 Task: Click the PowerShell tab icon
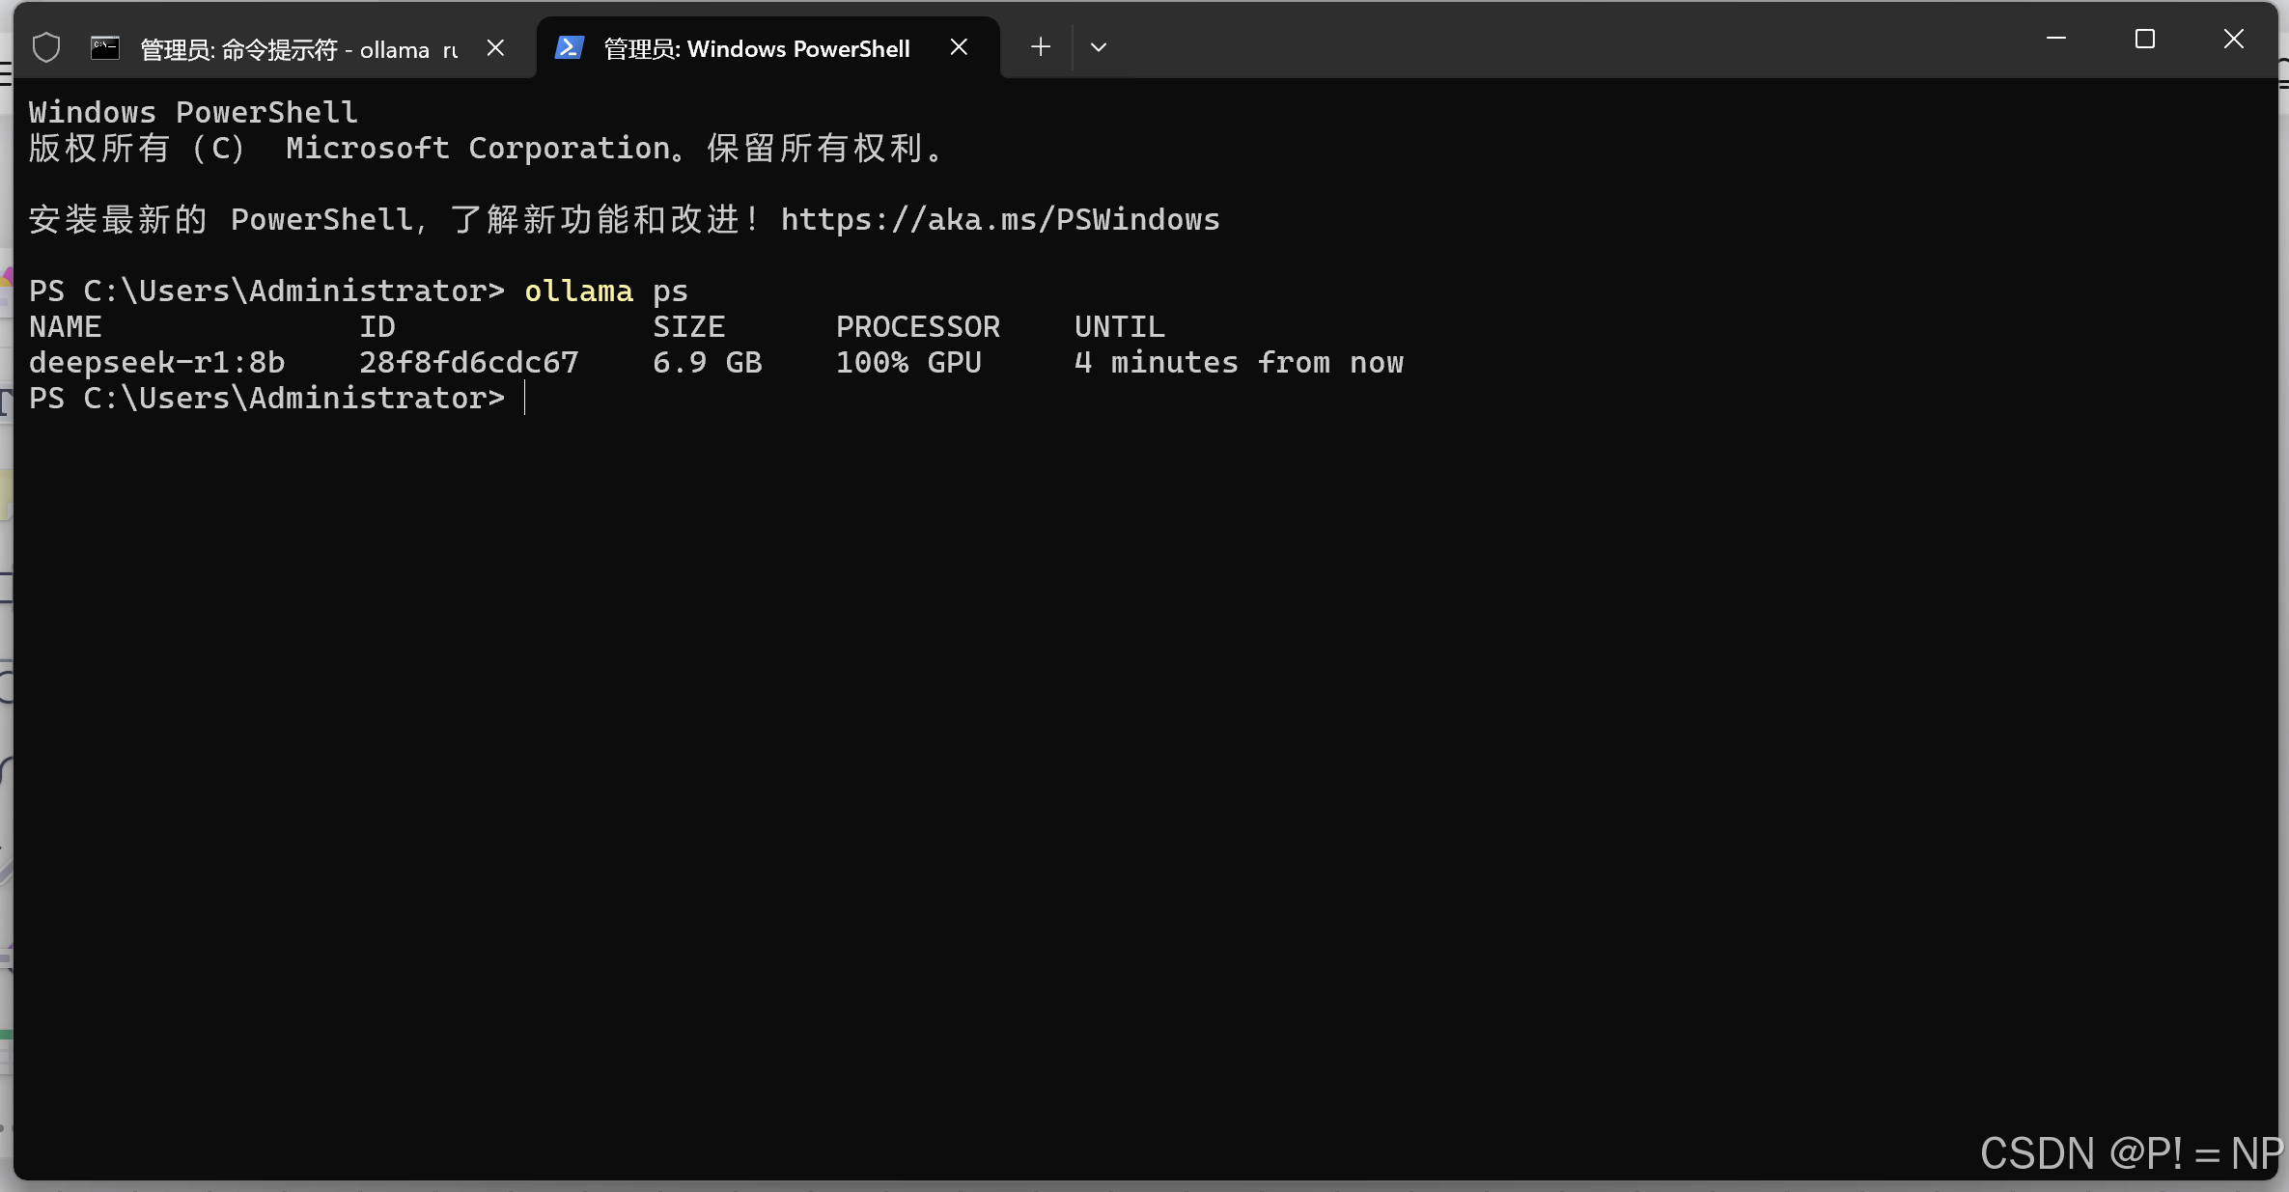pos(569,47)
